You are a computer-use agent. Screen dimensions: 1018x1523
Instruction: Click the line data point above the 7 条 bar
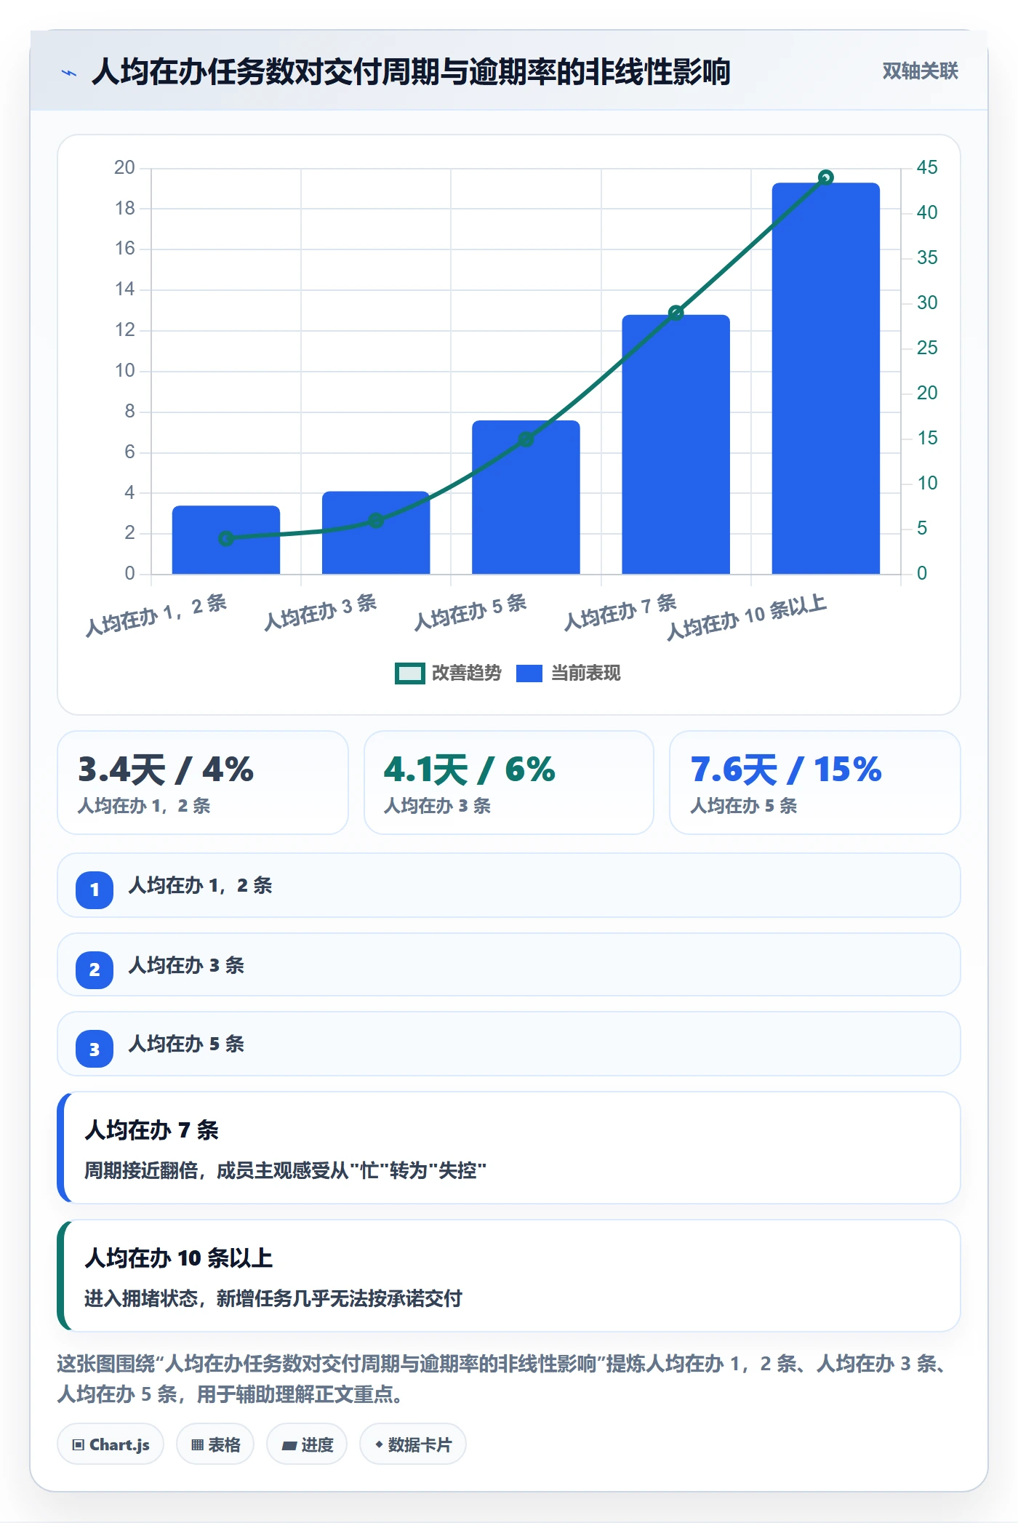pyautogui.click(x=676, y=313)
